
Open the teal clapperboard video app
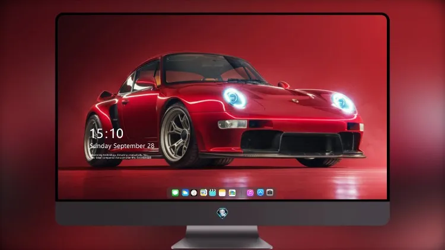(x=212, y=193)
